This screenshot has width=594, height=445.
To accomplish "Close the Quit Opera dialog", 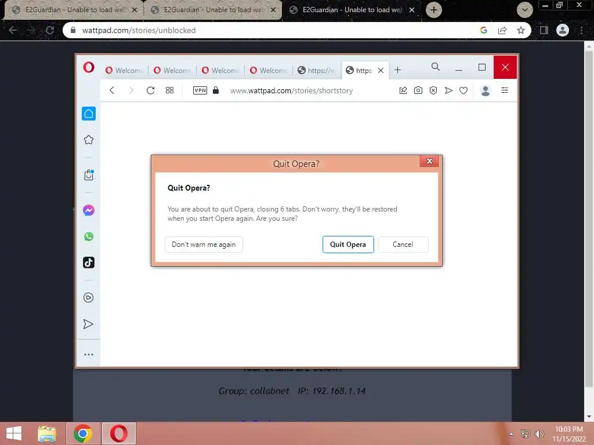I will click(429, 161).
